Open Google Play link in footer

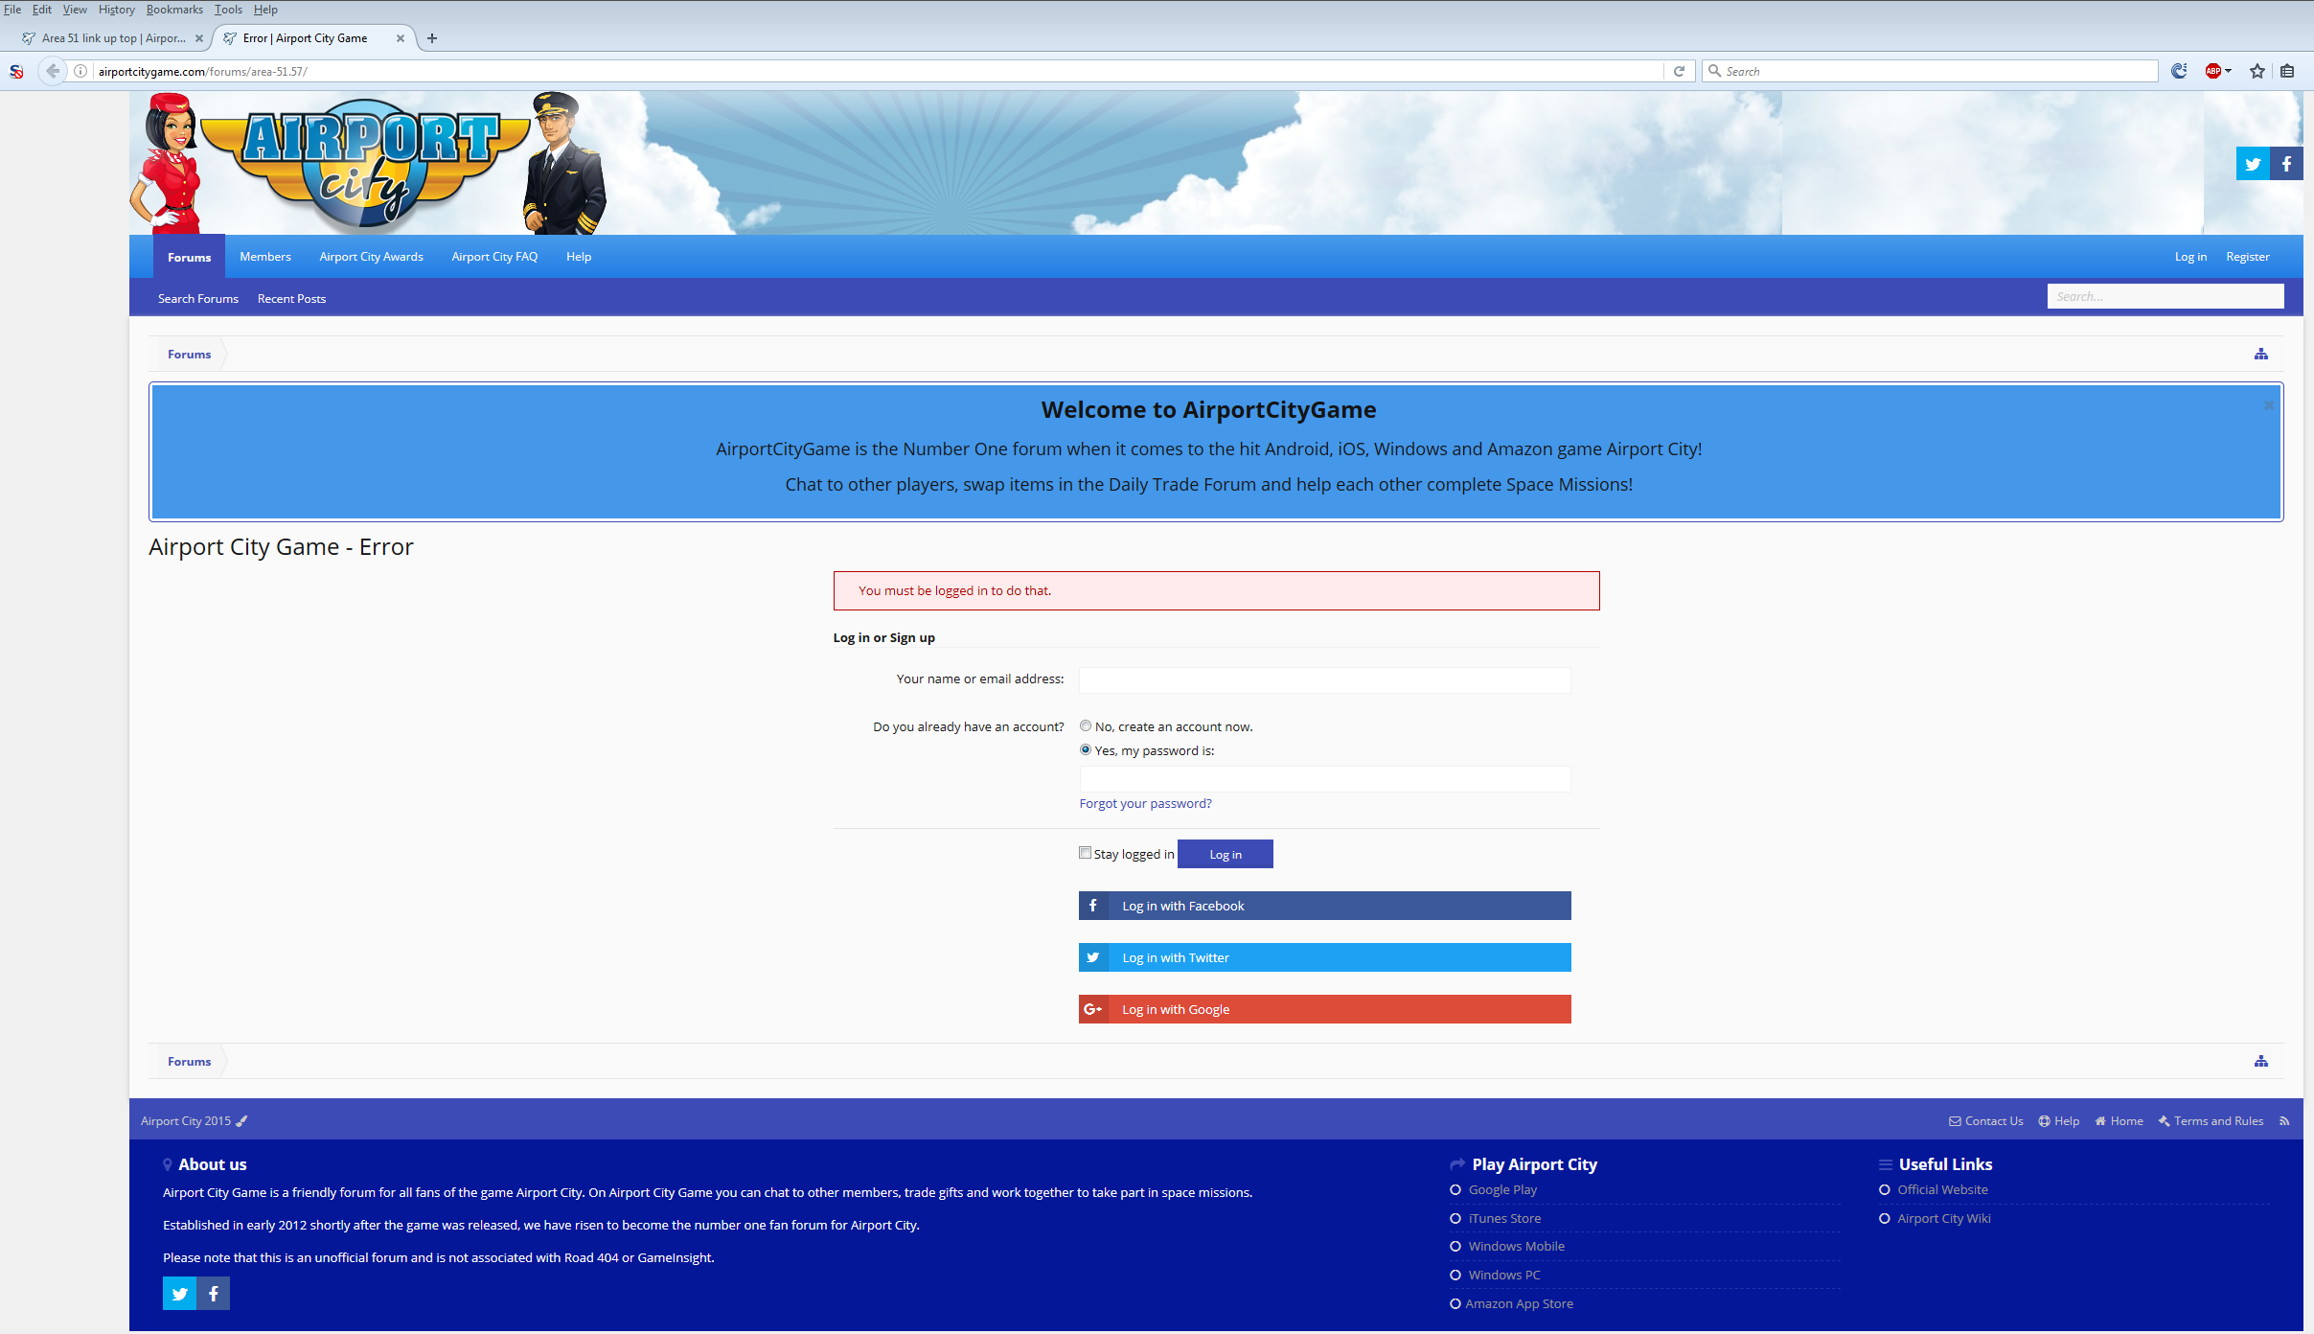(1502, 1189)
